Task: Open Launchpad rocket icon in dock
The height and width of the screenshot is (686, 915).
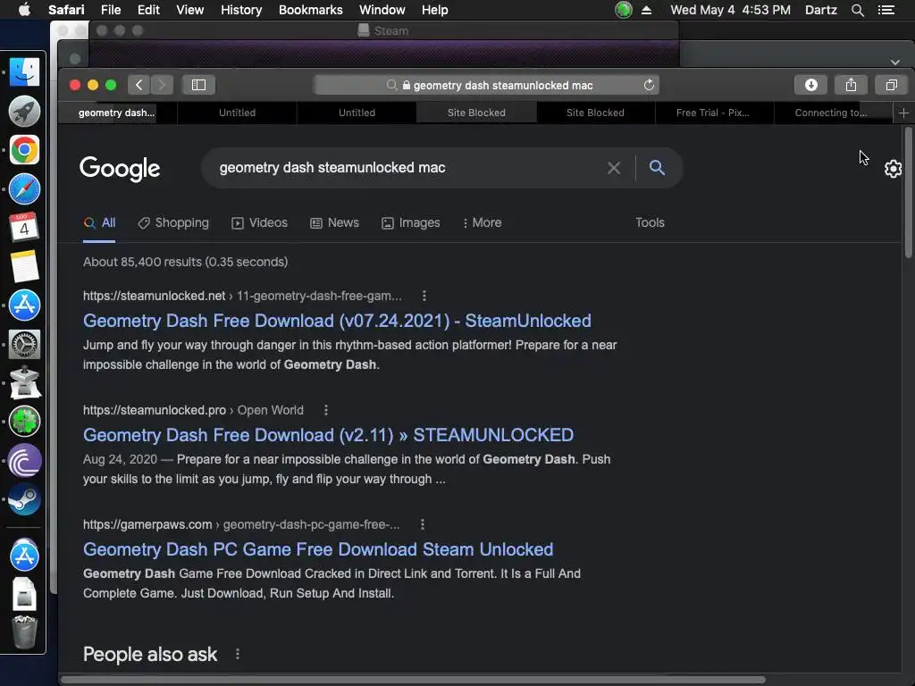Action: click(24, 112)
